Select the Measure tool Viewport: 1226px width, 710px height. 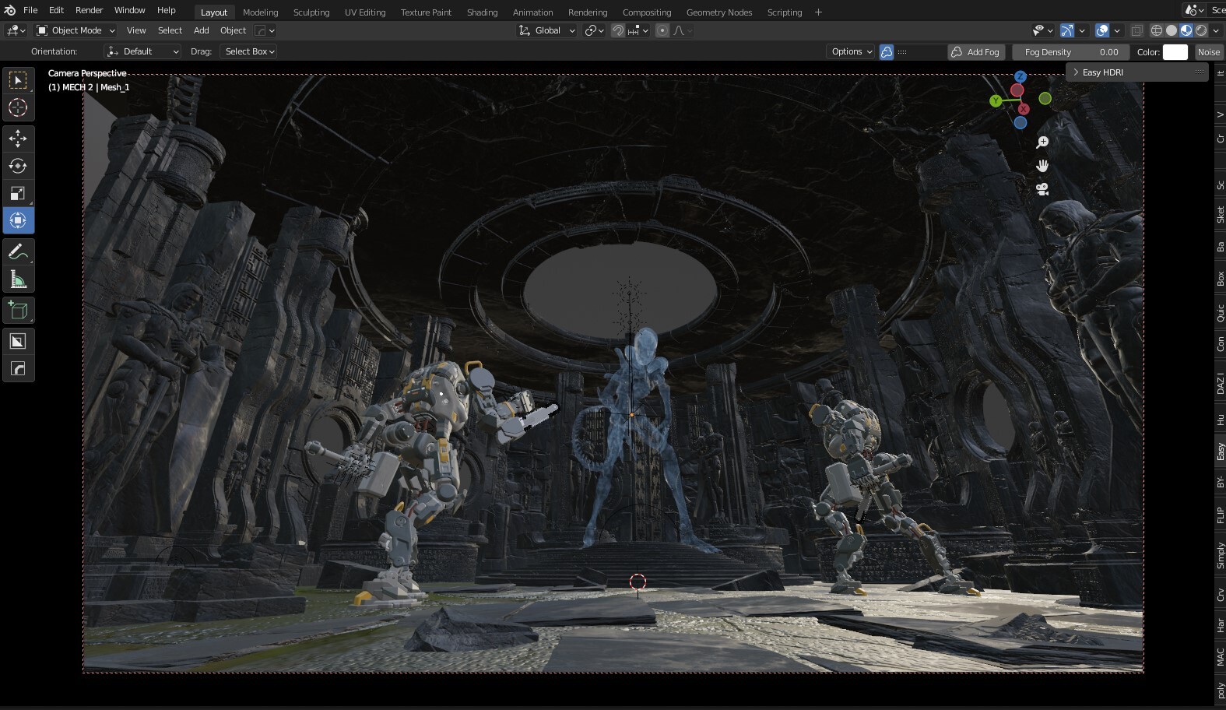(x=18, y=279)
